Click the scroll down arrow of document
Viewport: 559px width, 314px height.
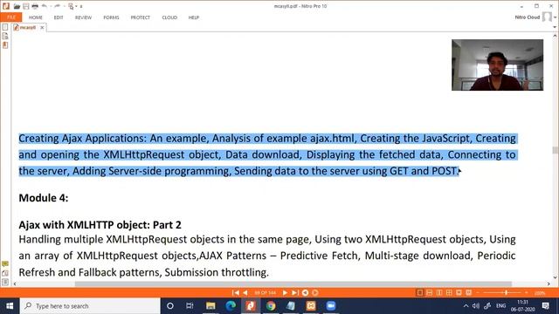point(556,277)
